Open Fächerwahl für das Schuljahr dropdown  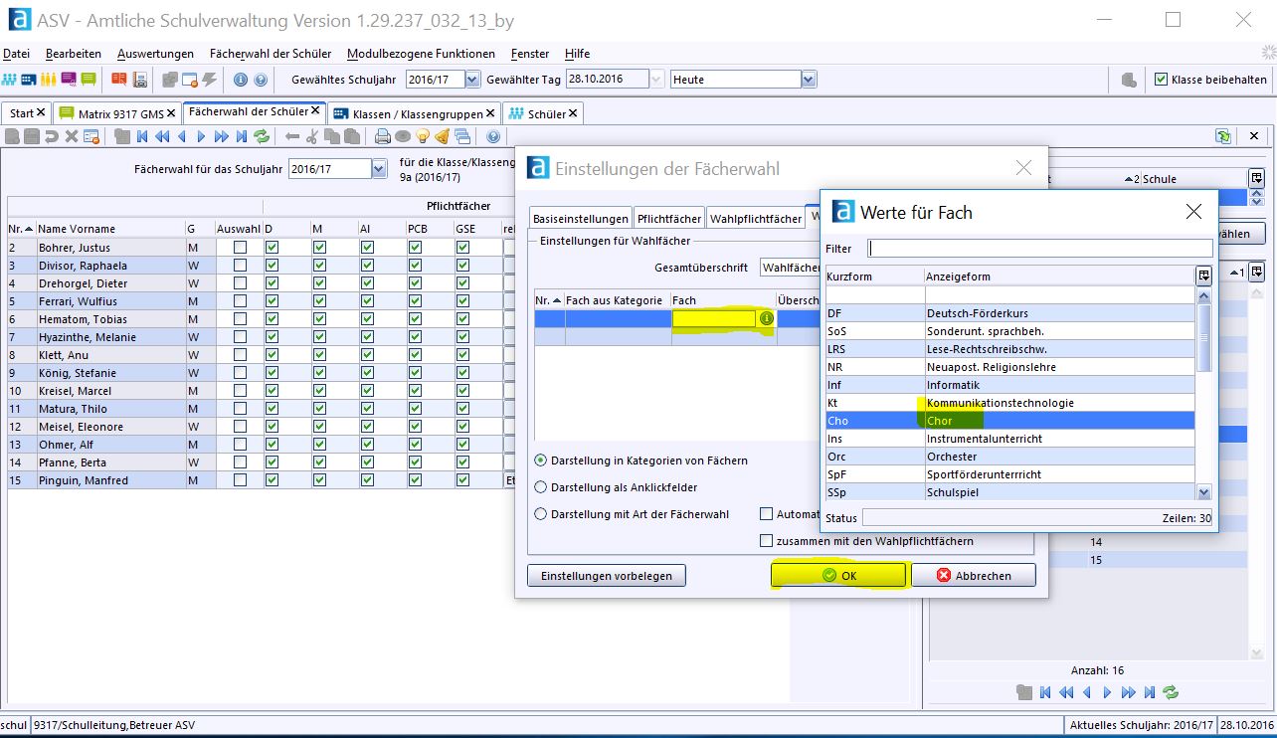(x=378, y=169)
